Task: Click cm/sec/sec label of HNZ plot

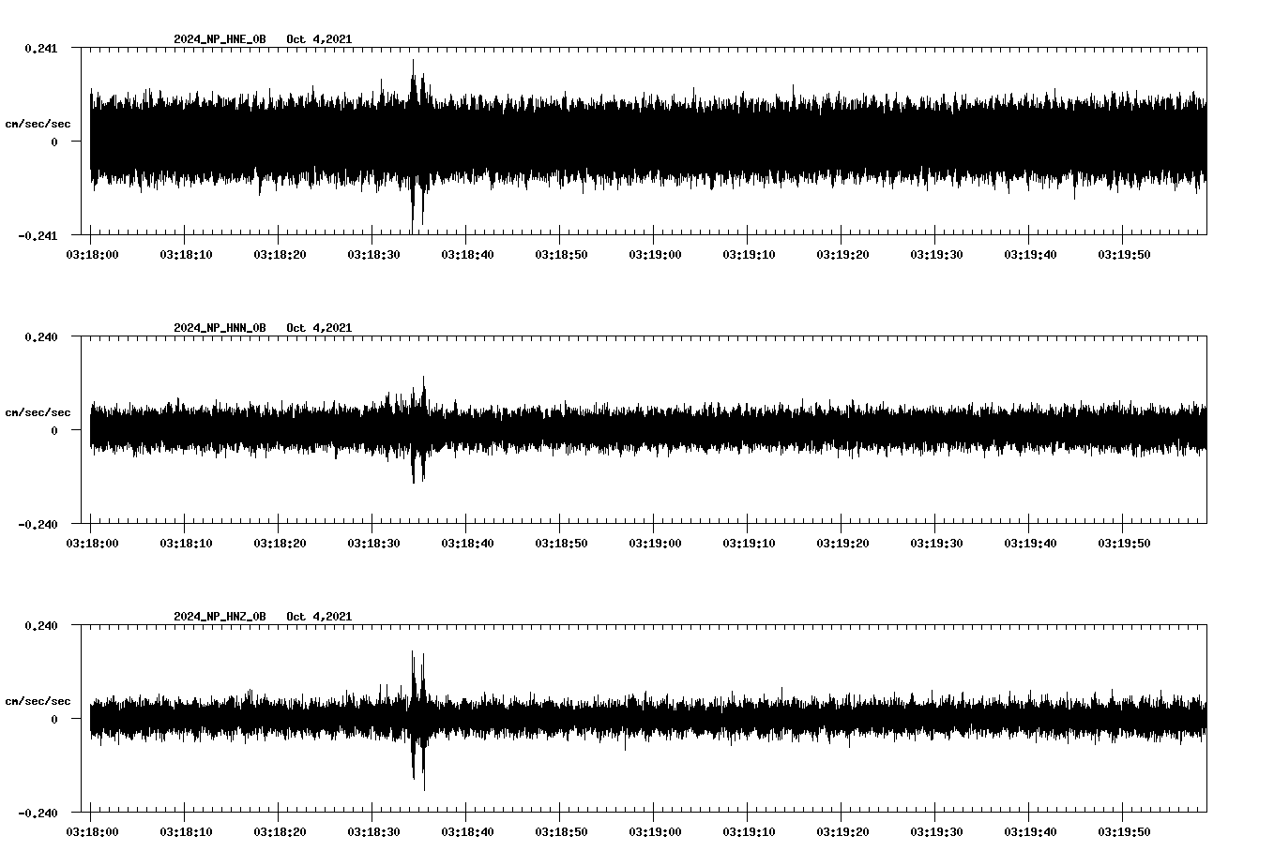Action: (38, 701)
